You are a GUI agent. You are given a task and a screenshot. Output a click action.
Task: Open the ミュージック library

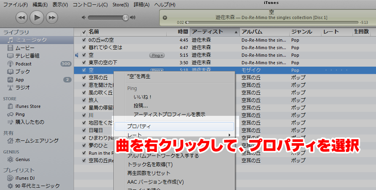tap(37, 40)
